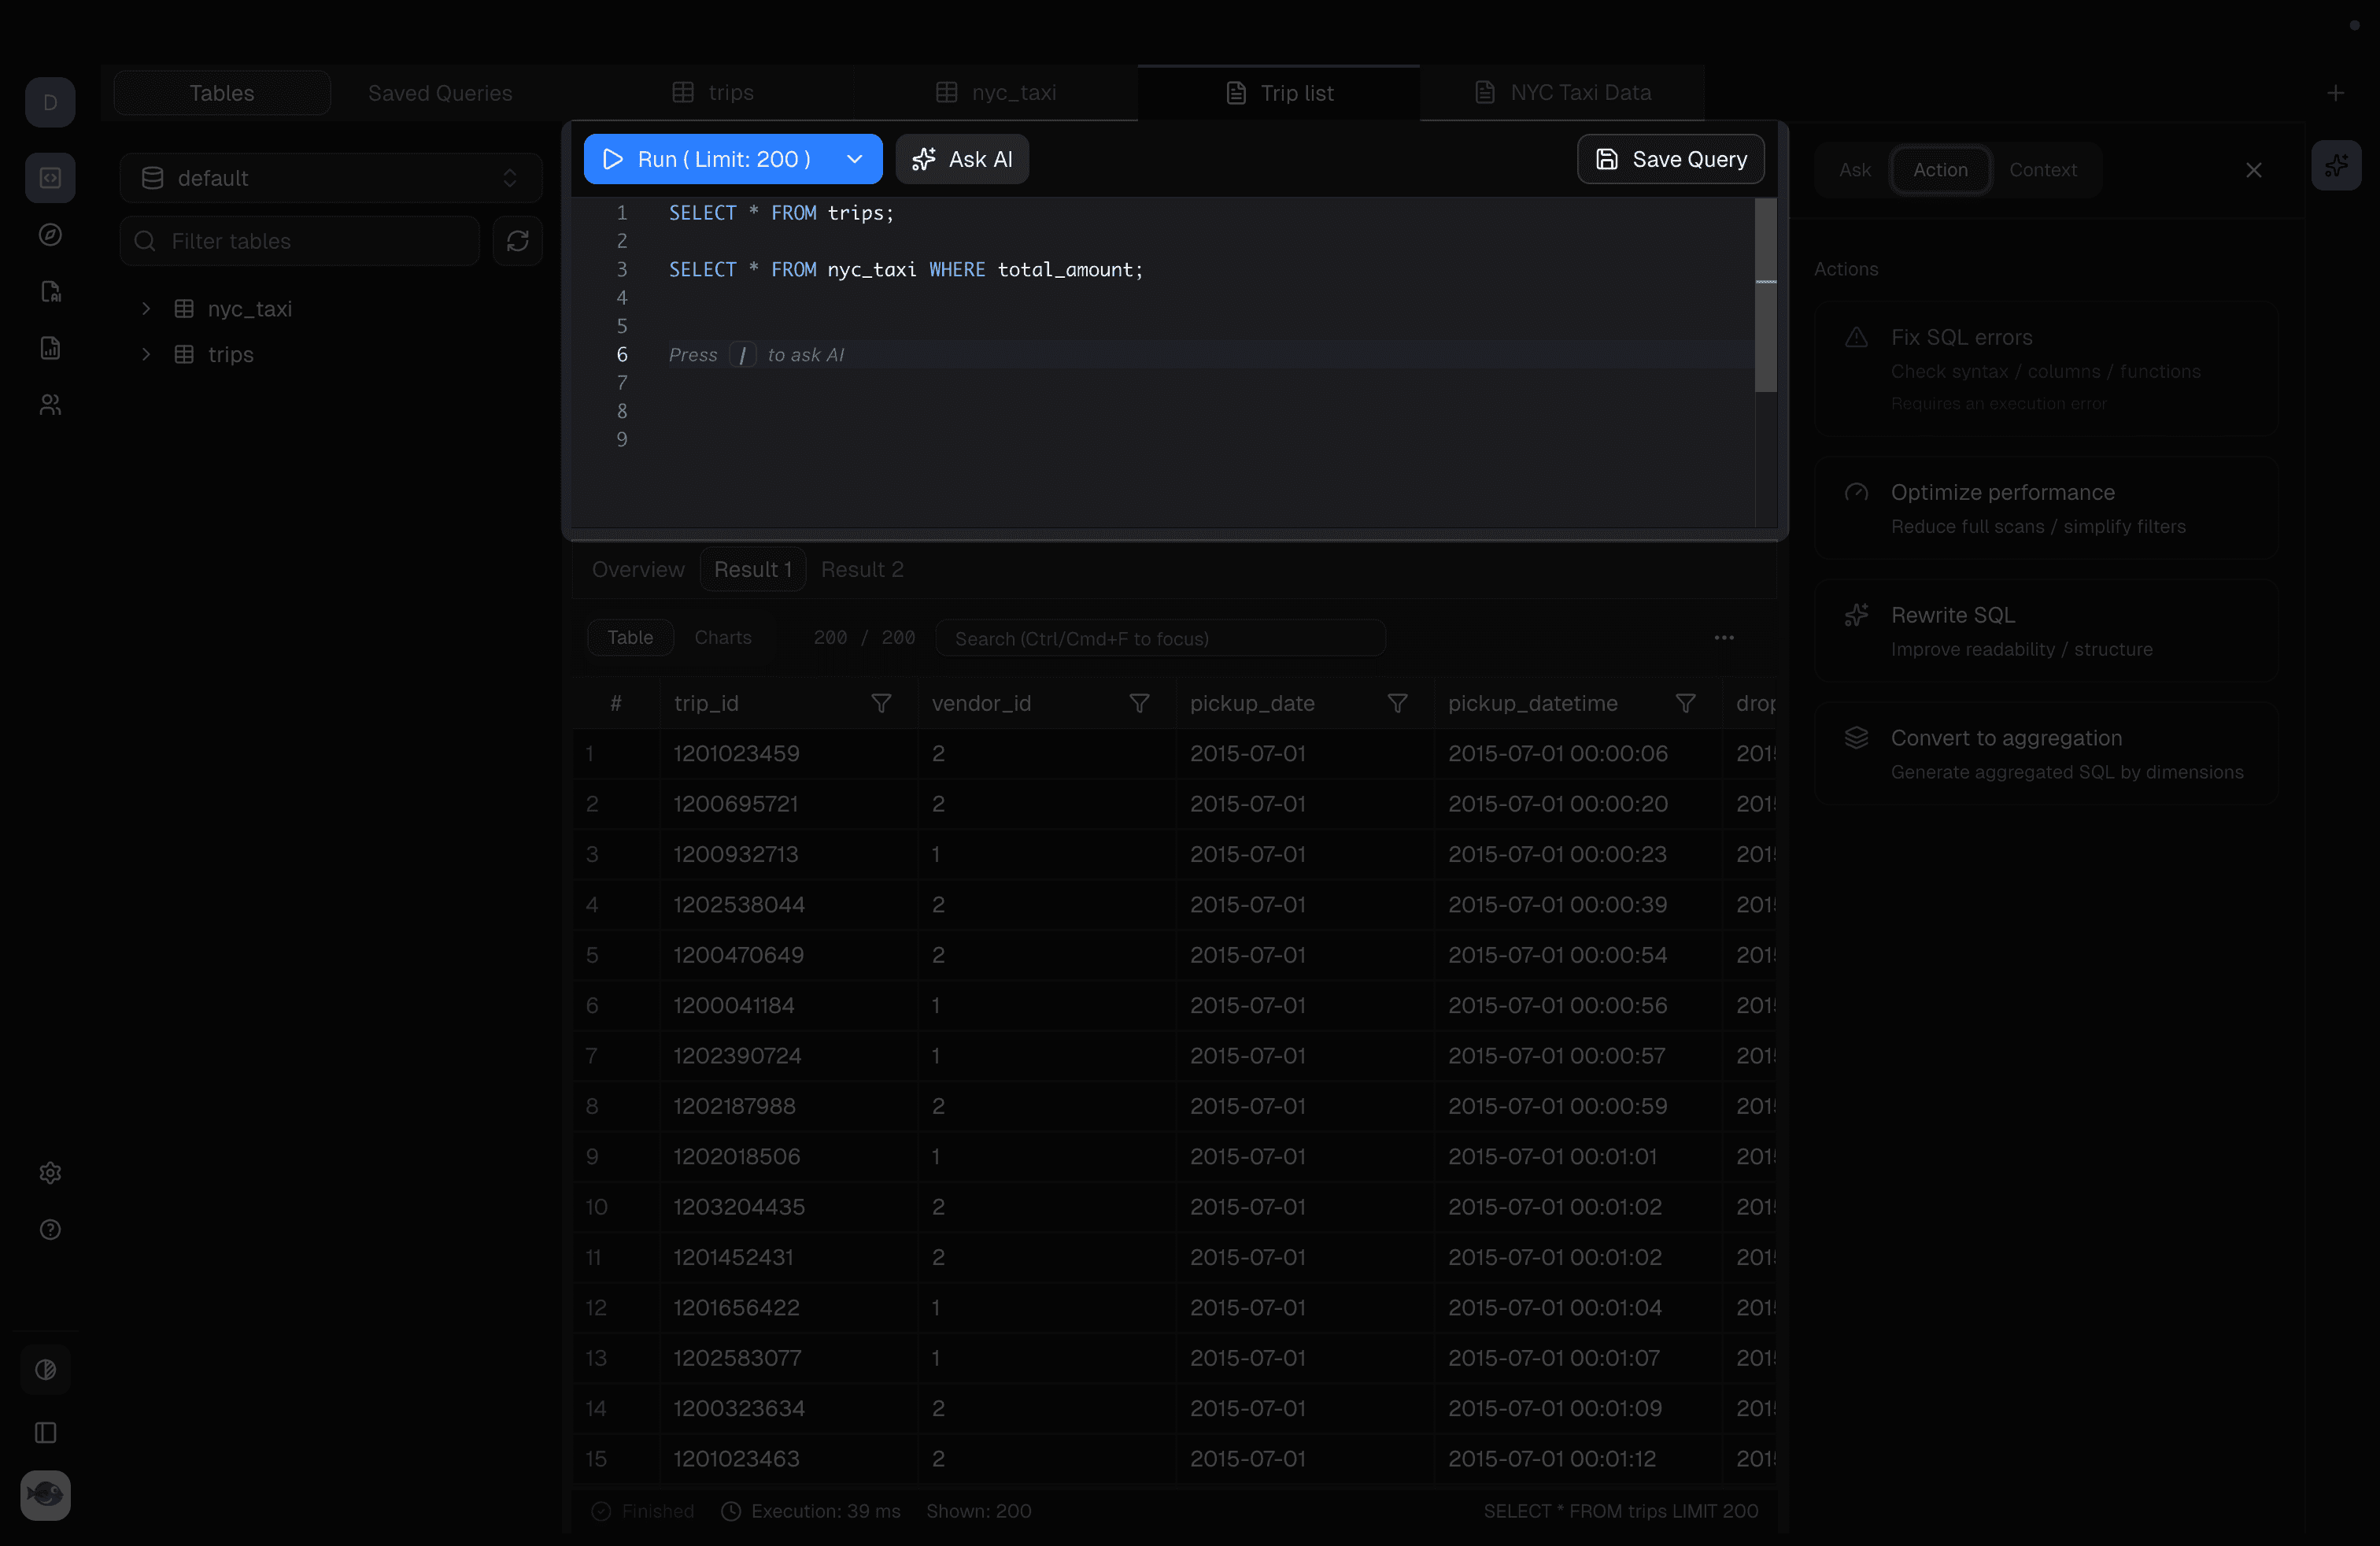The height and width of the screenshot is (1546, 2380).
Task: Select the nyc_taxi table in tree
Action: pyautogui.click(x=250, y=309)
